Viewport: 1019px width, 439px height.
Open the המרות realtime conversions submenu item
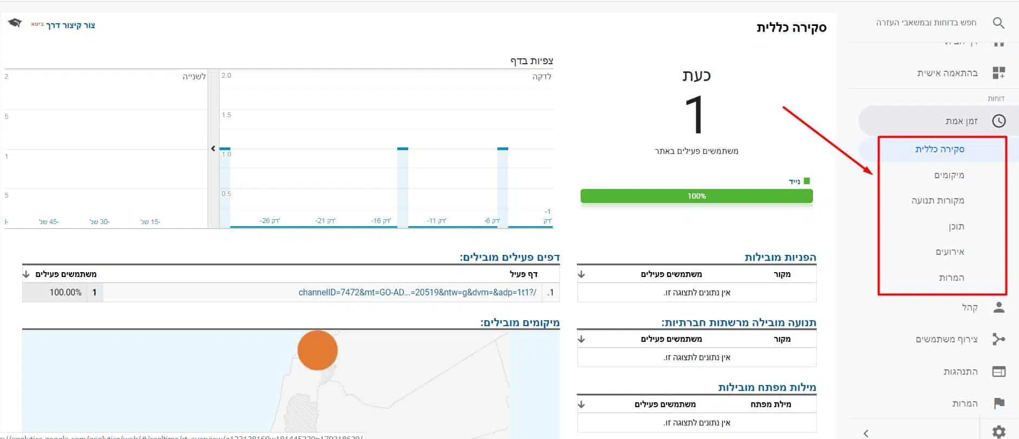951,278
